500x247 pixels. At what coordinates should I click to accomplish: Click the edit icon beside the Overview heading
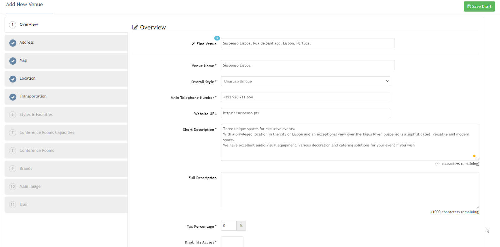[135, 27]
